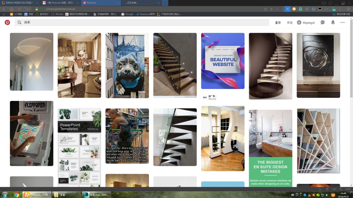Go to 主页 home feed
The image size is (353, 198).
278,23
